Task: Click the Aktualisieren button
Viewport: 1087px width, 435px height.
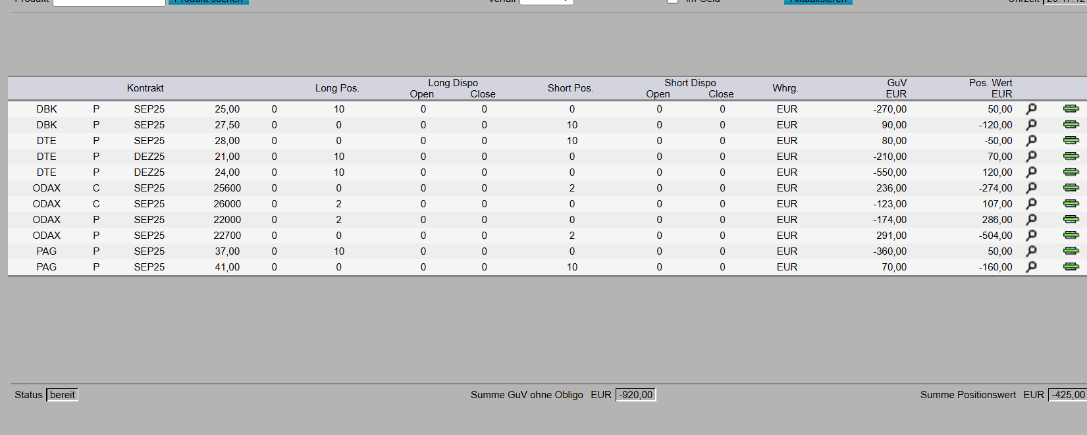Action: pyautogui.click(x=818, y=1)
